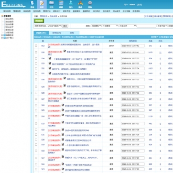Switch to the 已发布 published tab
Screen dimensions: 173x173
[x=41, y=33]
